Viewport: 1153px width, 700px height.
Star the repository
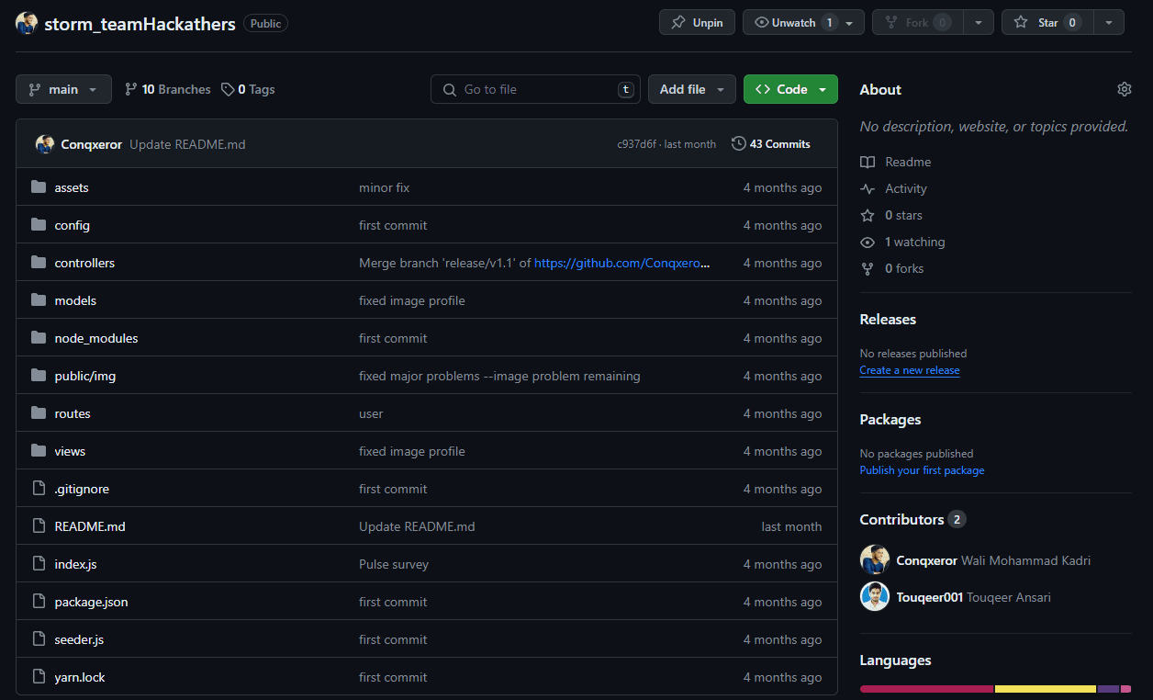(x=1047, y=23)
